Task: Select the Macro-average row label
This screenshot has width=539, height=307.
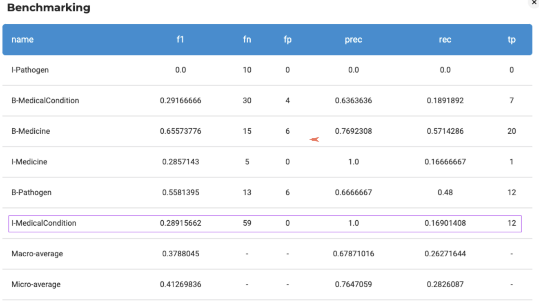Action: (37, 254)
